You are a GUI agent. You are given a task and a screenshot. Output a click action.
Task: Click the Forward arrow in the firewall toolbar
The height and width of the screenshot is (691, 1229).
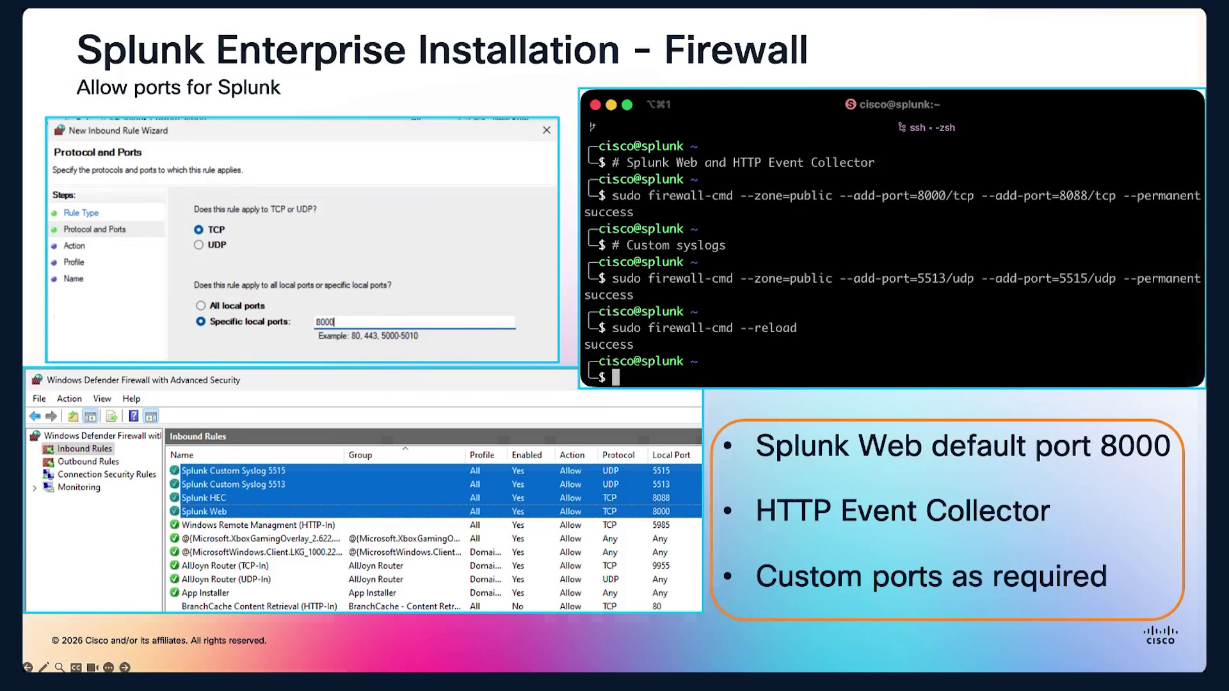point(51,417)
